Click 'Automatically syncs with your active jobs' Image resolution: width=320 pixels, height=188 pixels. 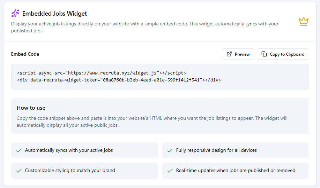[x=69, y=150]
